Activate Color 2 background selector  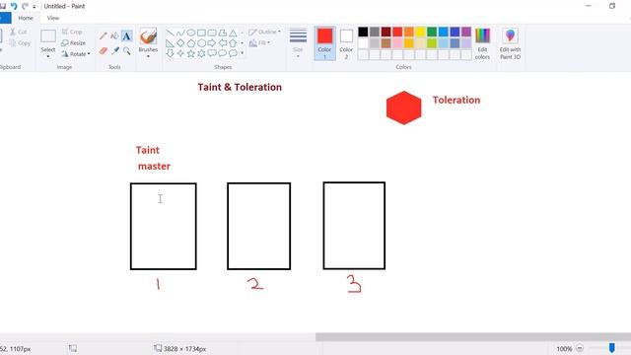tap(346, 43)
